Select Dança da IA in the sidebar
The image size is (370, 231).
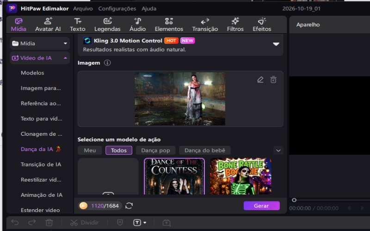[x=41, y=149]
